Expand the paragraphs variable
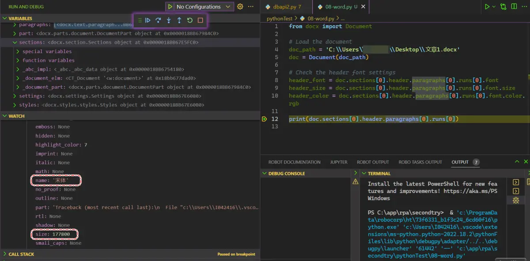 (15, 25)
